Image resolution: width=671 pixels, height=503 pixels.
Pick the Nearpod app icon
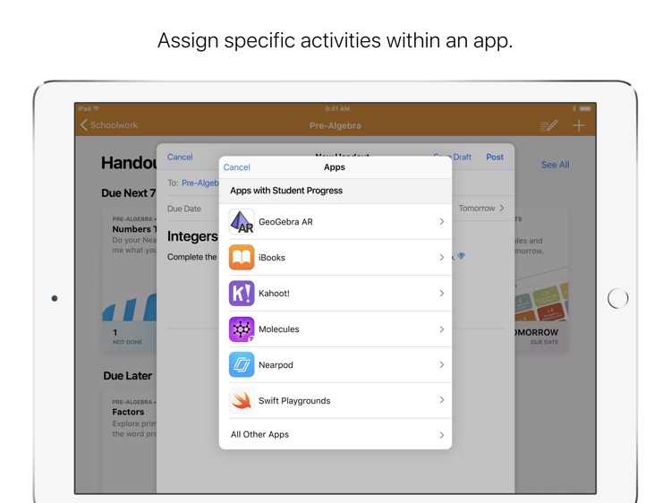(242, 365)
